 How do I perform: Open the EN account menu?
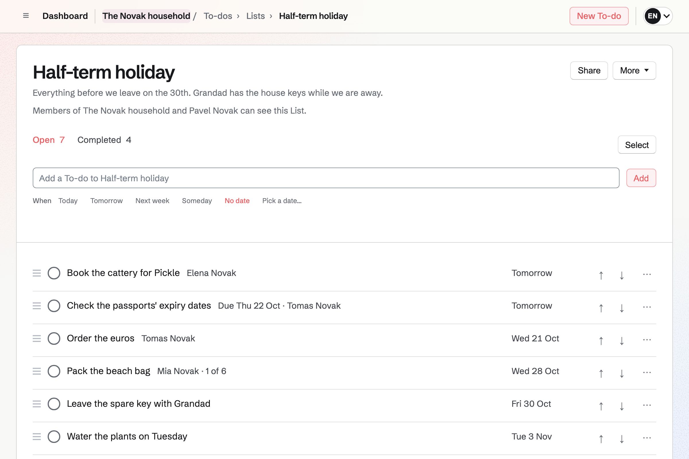tap(658, 16)
